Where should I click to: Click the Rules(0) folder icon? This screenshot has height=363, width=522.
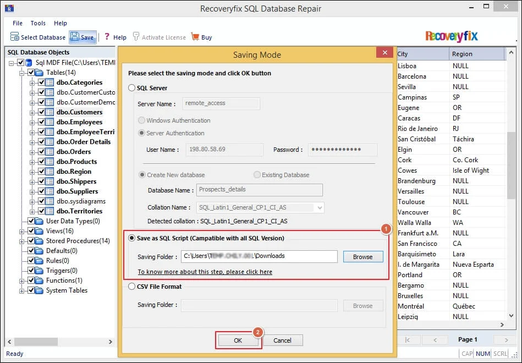click(x=39, y=261)
